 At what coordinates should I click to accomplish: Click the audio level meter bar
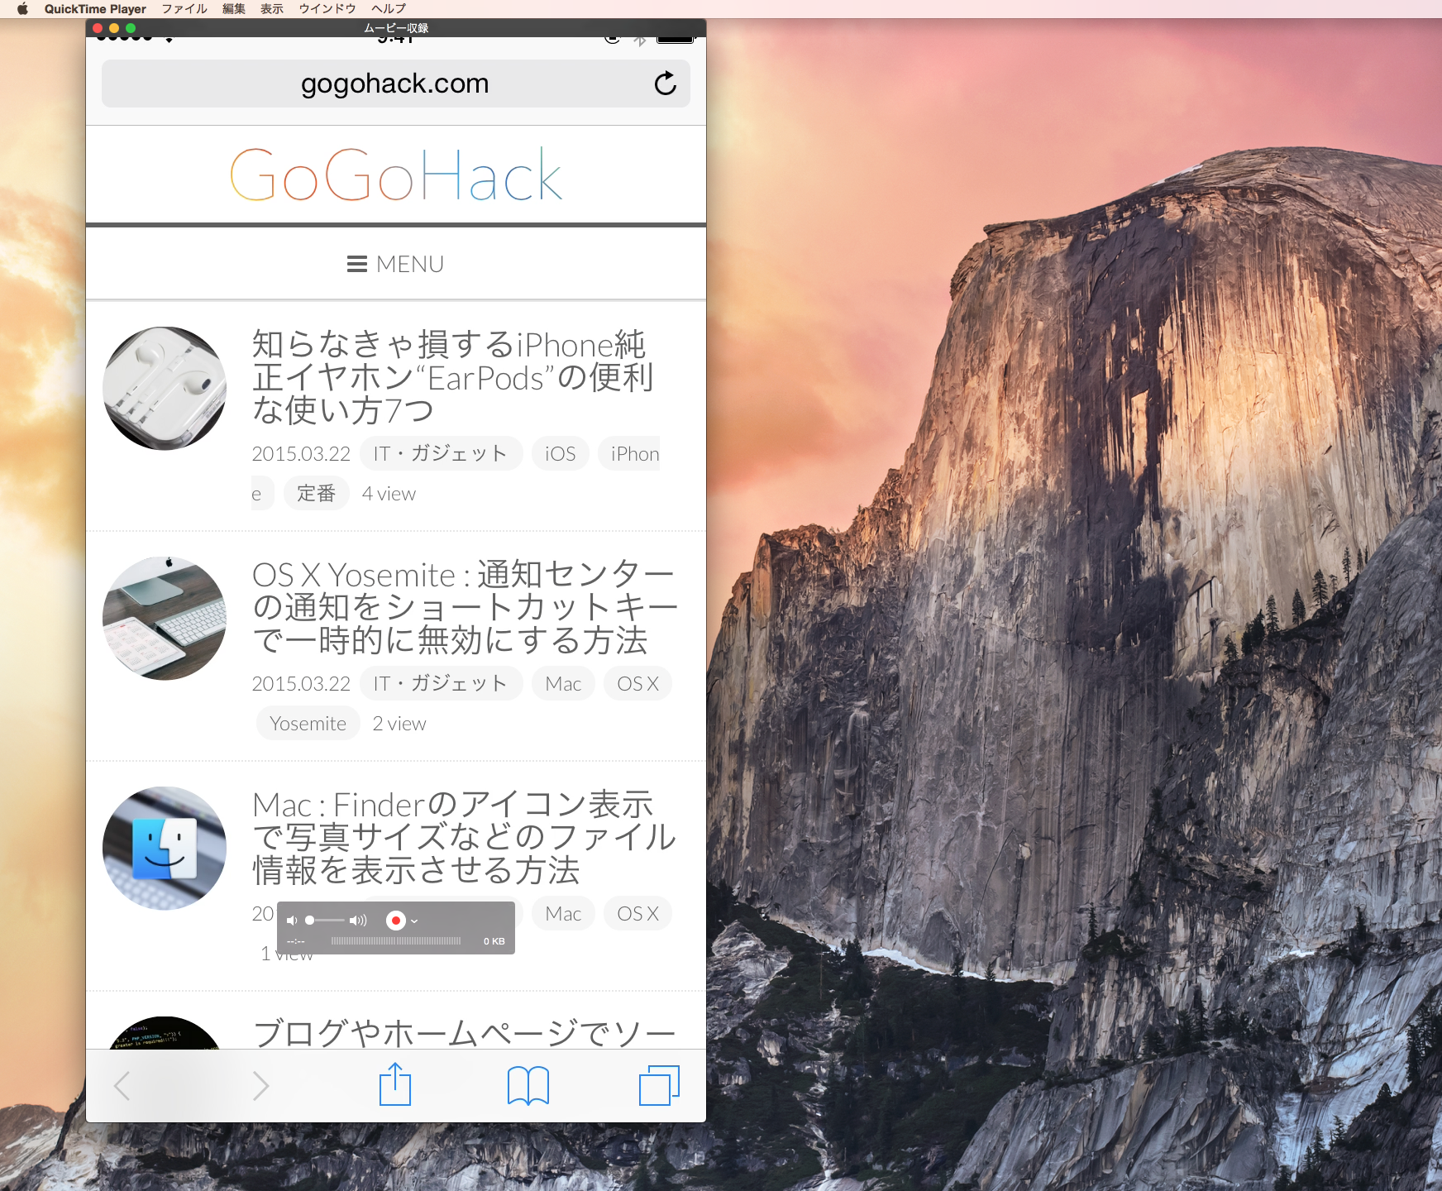click(x=396, y=941)
